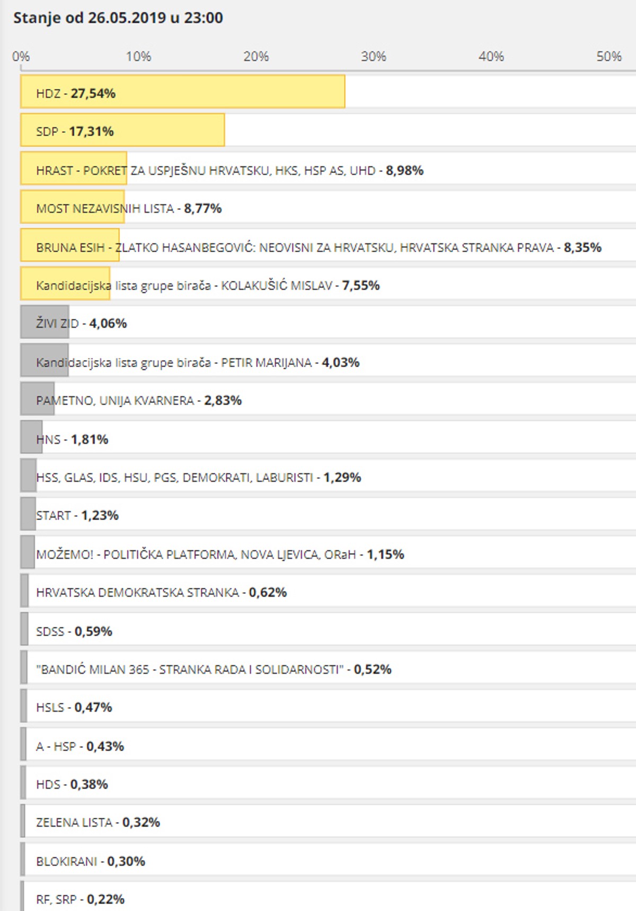Select the START 1,23% row
This screenshot has width=636, height=911.
click(x=77, y=515)
